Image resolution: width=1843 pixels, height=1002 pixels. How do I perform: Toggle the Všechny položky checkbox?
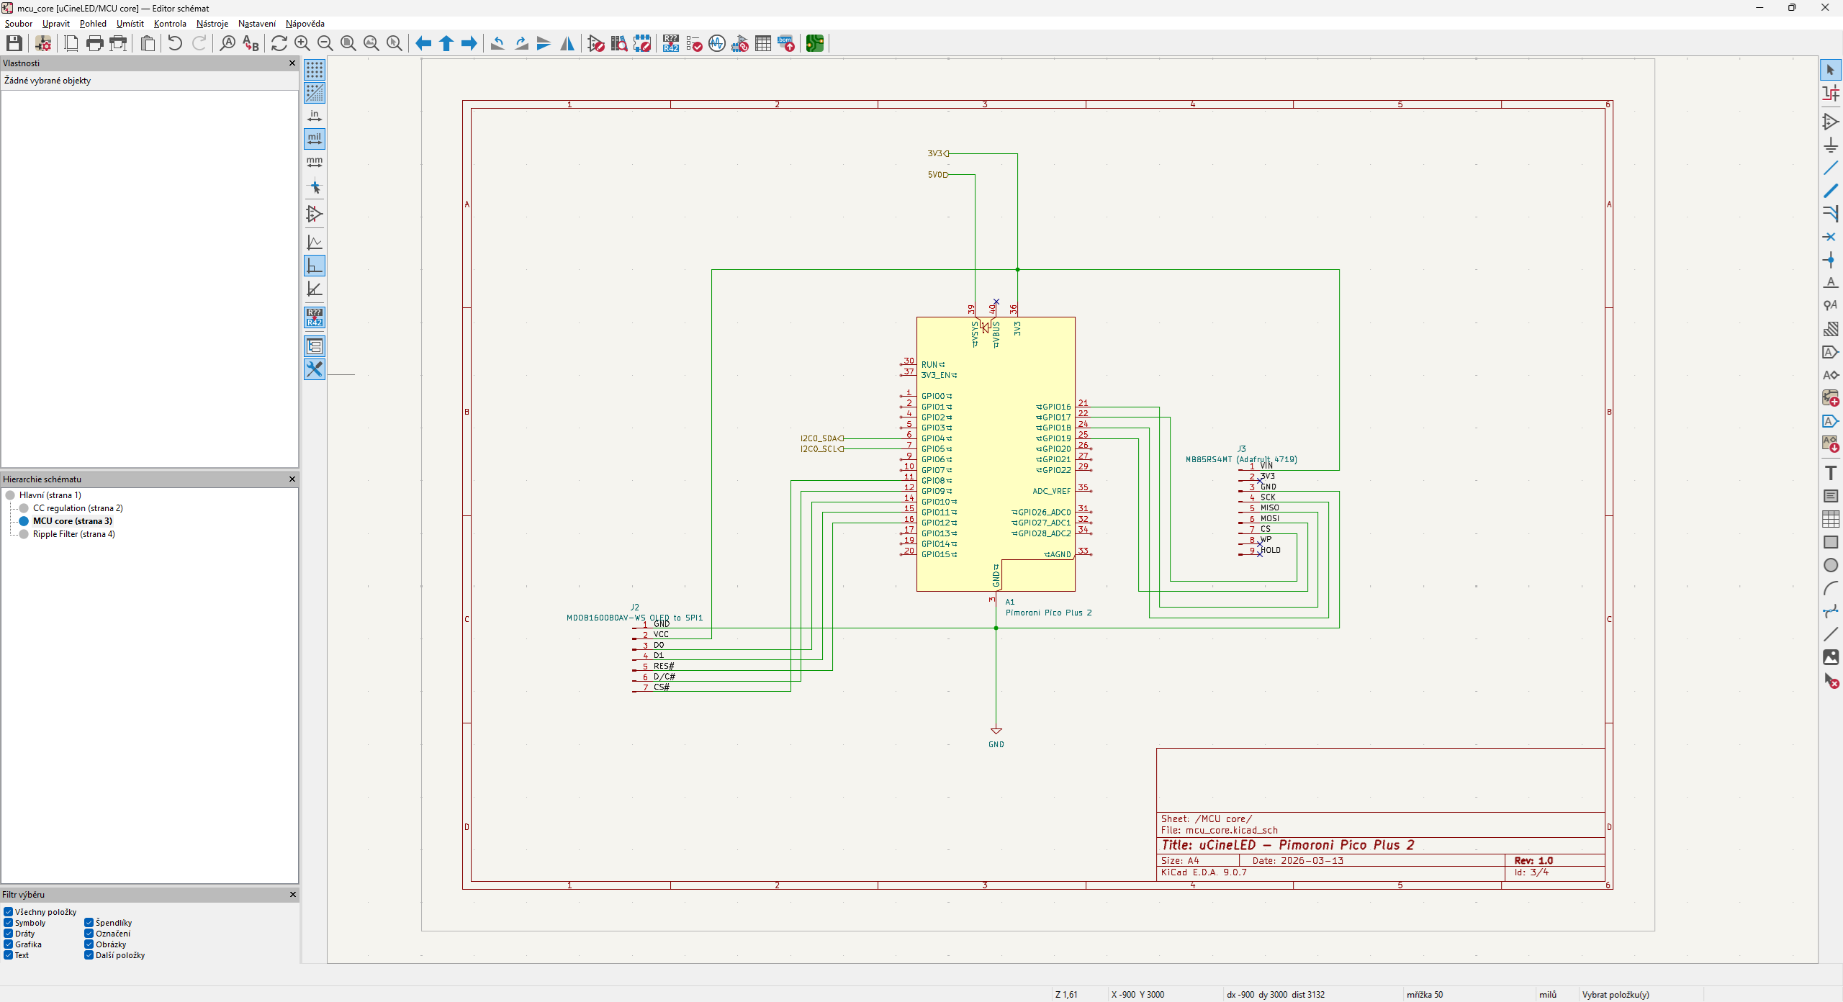click(9, 912)
